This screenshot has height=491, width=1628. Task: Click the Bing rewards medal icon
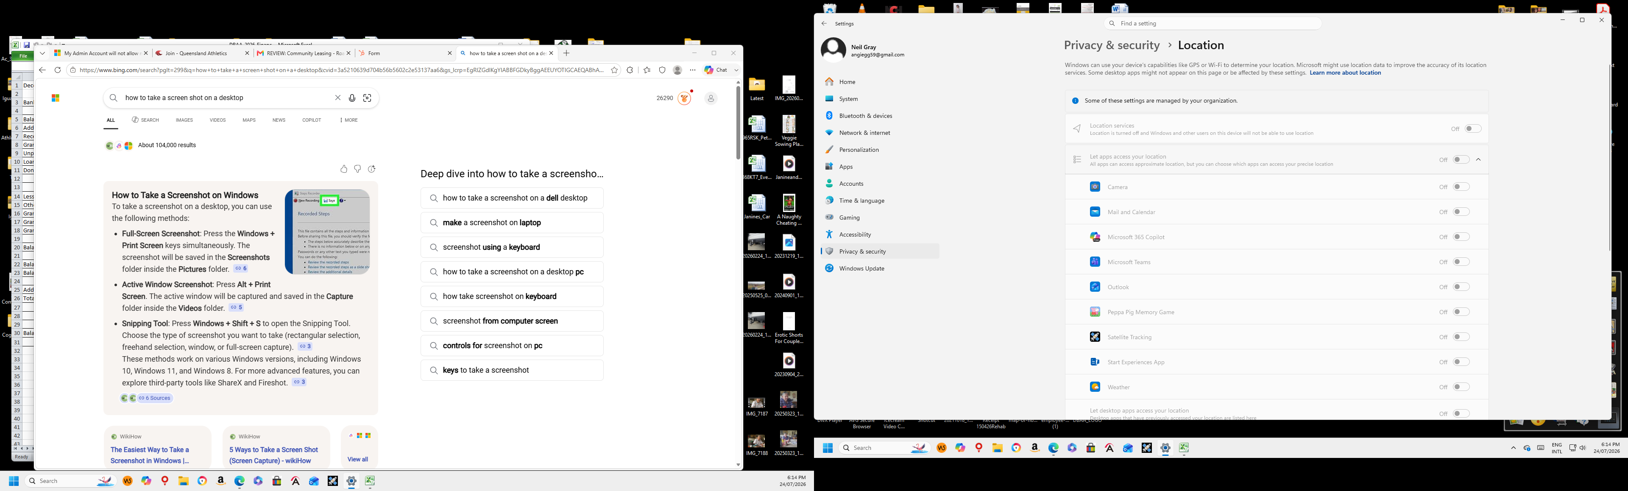[684, 98]
